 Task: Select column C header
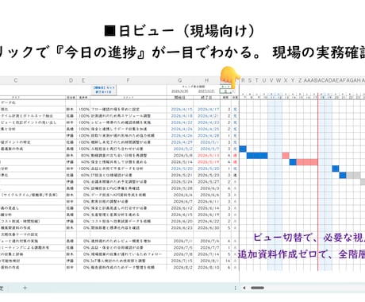coord(16,80)
